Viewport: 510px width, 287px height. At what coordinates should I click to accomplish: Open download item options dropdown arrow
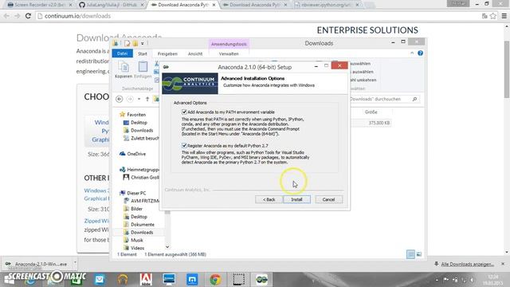click(x=75, y=262)
